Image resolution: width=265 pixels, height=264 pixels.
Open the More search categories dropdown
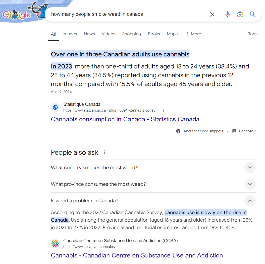pyautogui.click(x=194, y=34)
